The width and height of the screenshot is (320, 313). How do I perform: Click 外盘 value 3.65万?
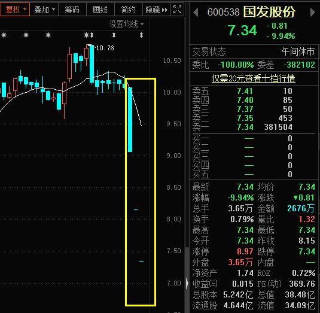pos(240,262)
